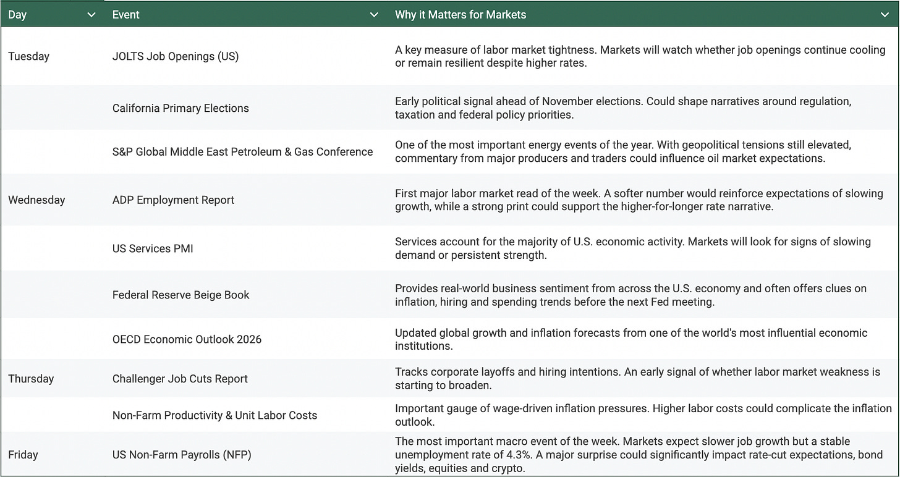Open the Day column filter dropdown

[x=91, y=15]
